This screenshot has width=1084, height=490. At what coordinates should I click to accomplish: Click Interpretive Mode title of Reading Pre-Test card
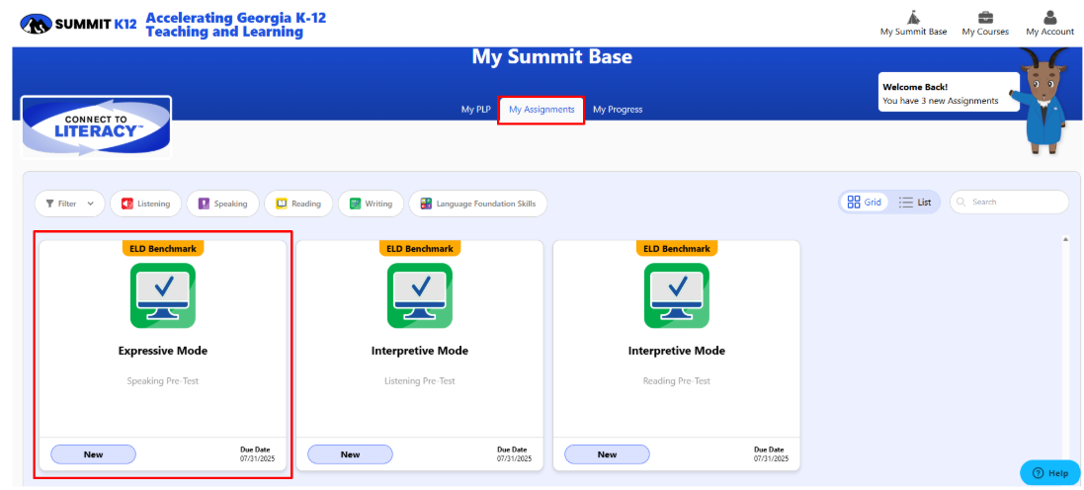[x=677, y=351]
